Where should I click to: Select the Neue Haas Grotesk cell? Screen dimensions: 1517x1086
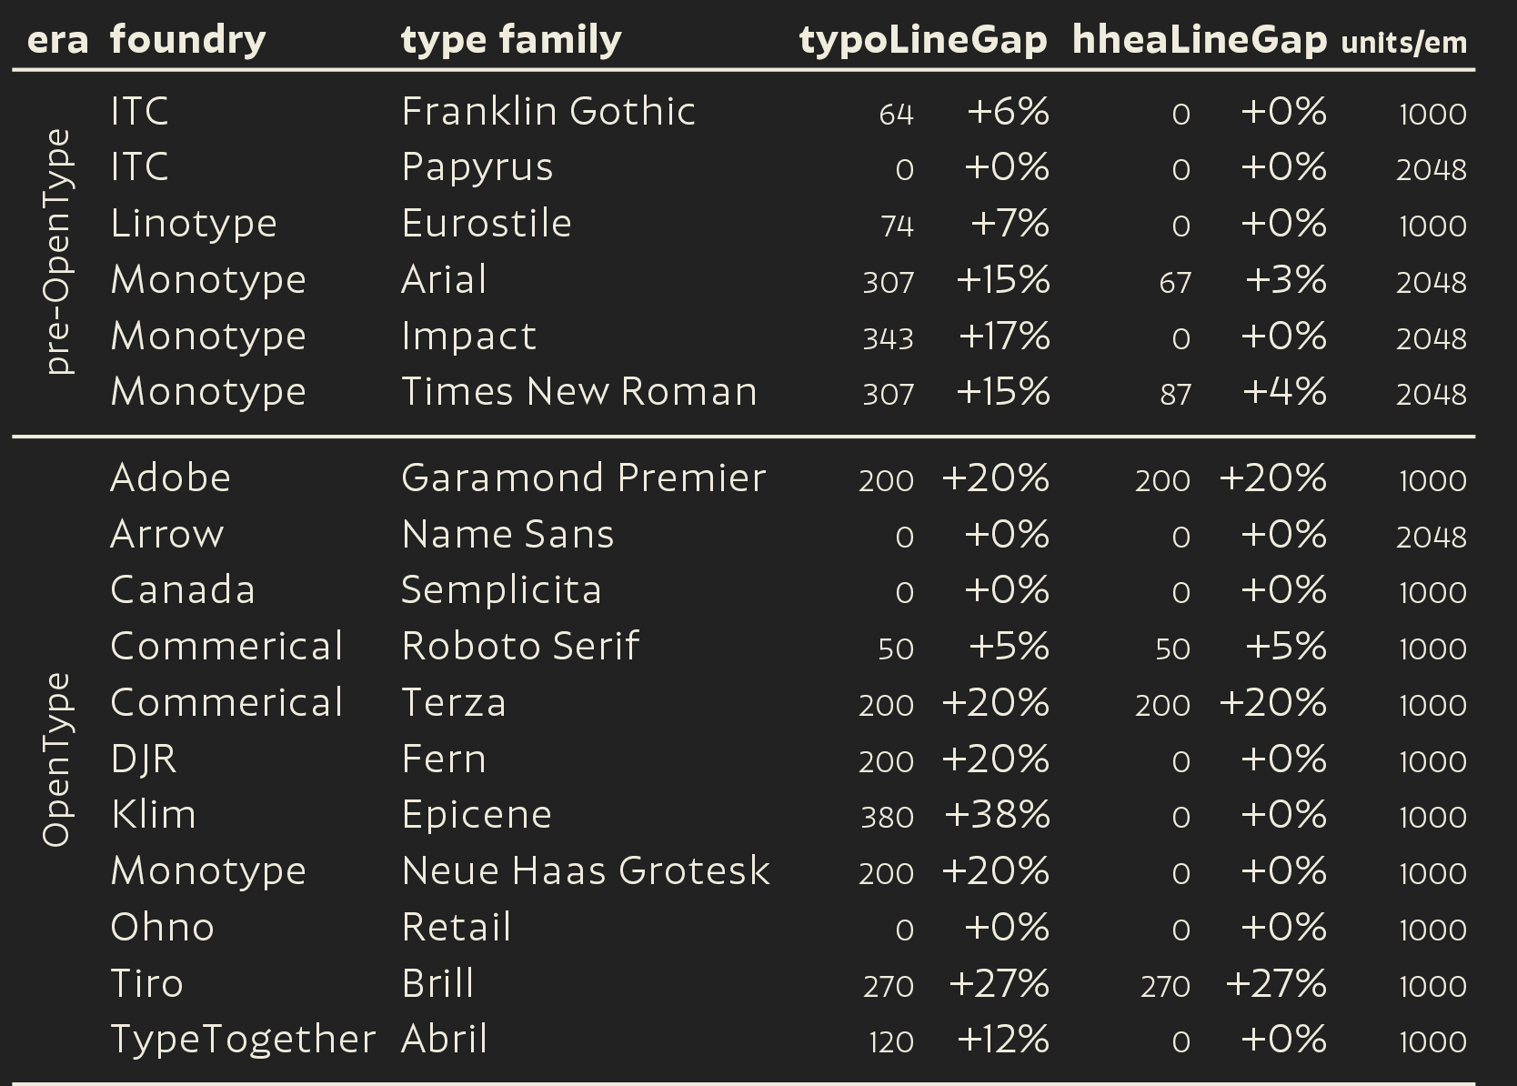tap(586, 870)
